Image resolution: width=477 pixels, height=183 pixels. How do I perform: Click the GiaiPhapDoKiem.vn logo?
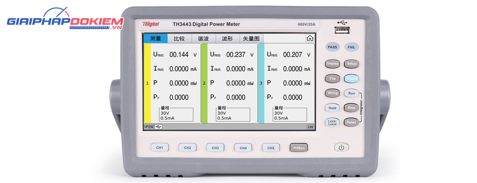(65, 18)
